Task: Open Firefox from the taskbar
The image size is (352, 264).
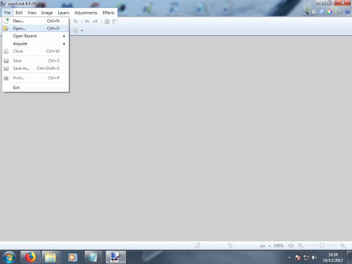Action: point(30,257)
